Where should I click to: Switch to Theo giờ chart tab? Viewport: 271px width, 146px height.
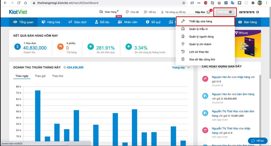coord(40,76)
